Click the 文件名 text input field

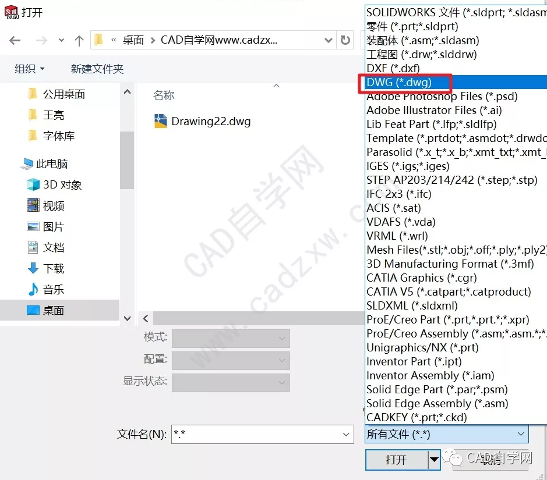[256, 435]
